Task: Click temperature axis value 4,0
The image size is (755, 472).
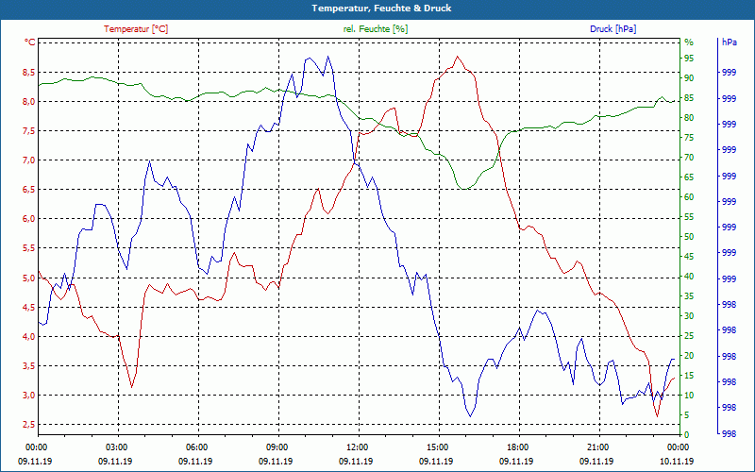Action: [x=29, y=337]
